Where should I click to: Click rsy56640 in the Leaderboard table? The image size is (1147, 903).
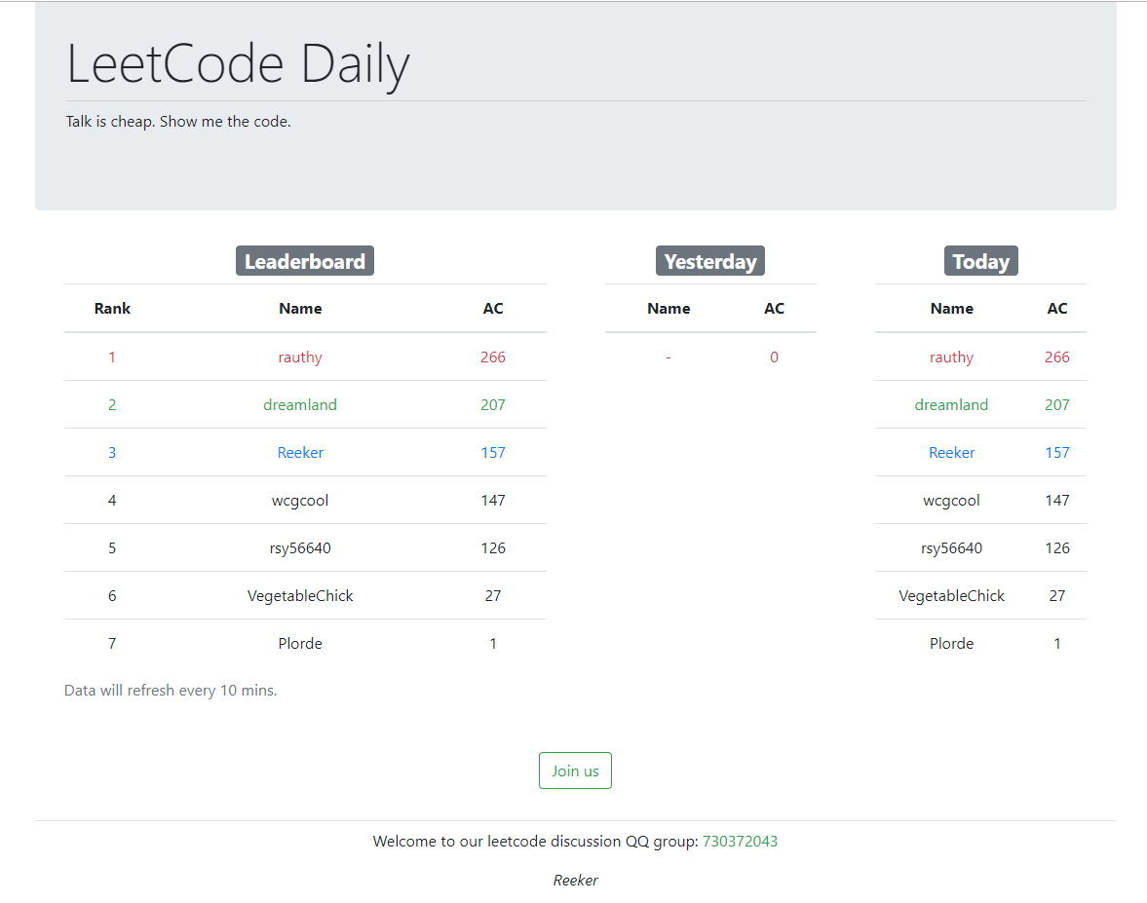[x=300, y=547]
